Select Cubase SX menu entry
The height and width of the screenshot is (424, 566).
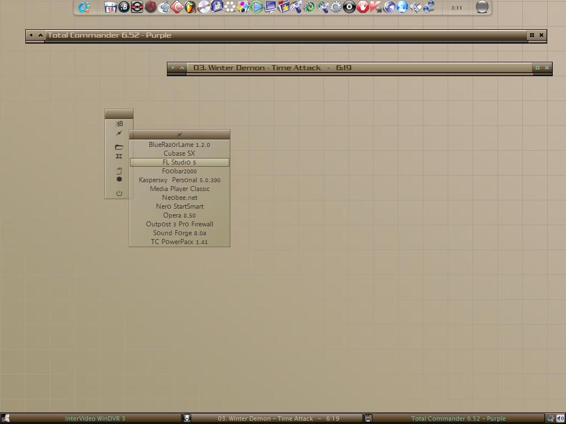180,153
